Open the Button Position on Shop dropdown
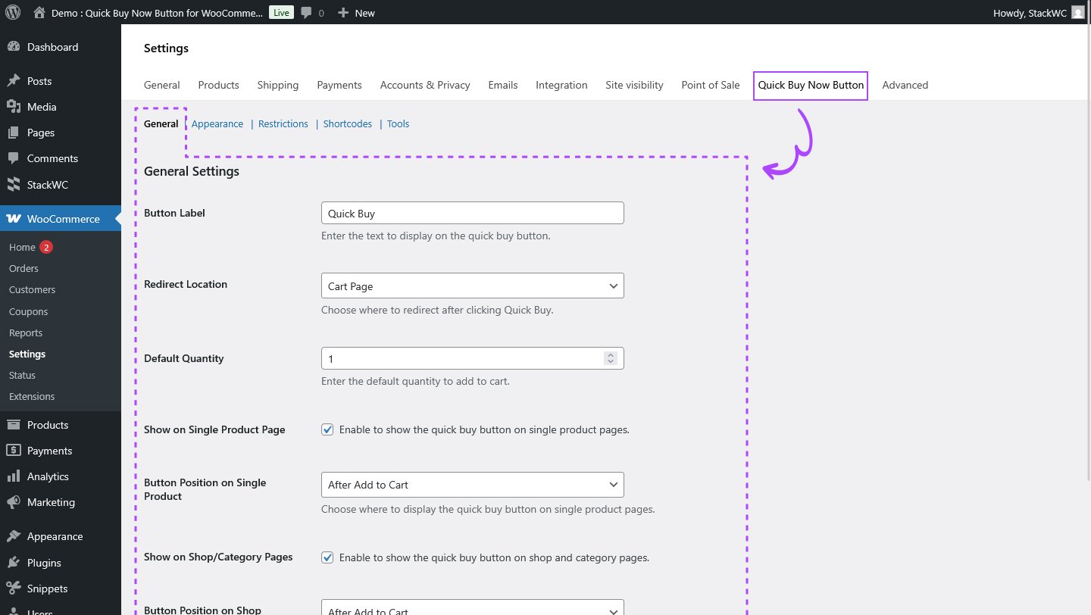Viewport: 1091px width, 615px height. [x=472, y=609]
